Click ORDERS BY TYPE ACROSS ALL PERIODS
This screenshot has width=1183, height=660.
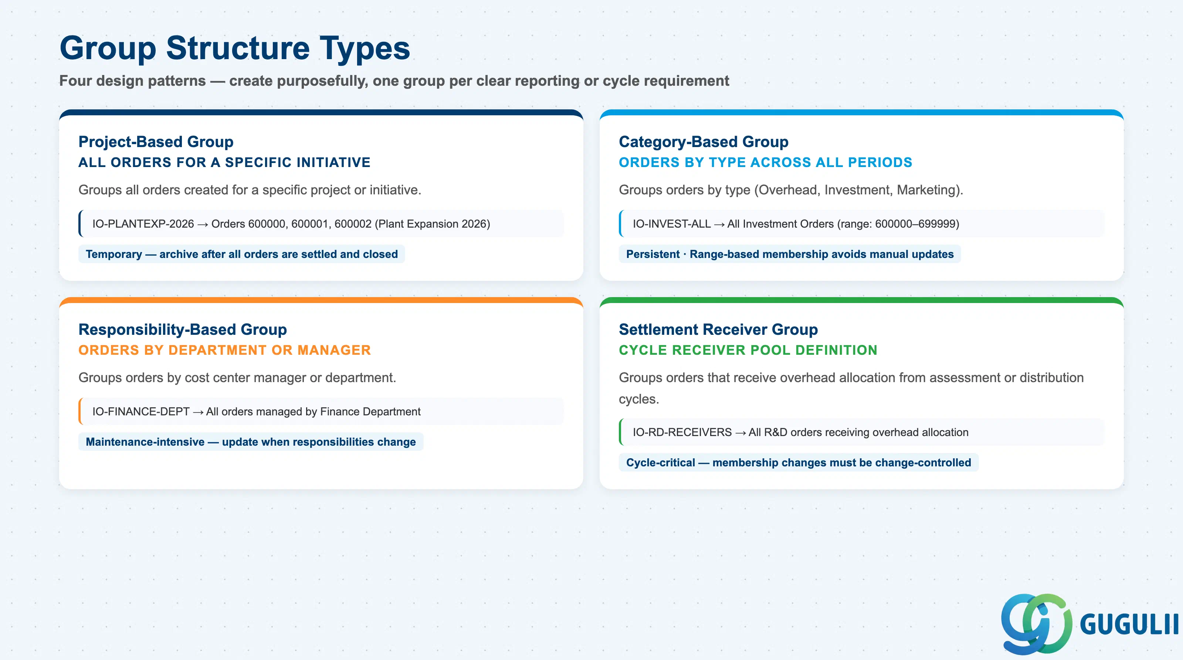765,163
